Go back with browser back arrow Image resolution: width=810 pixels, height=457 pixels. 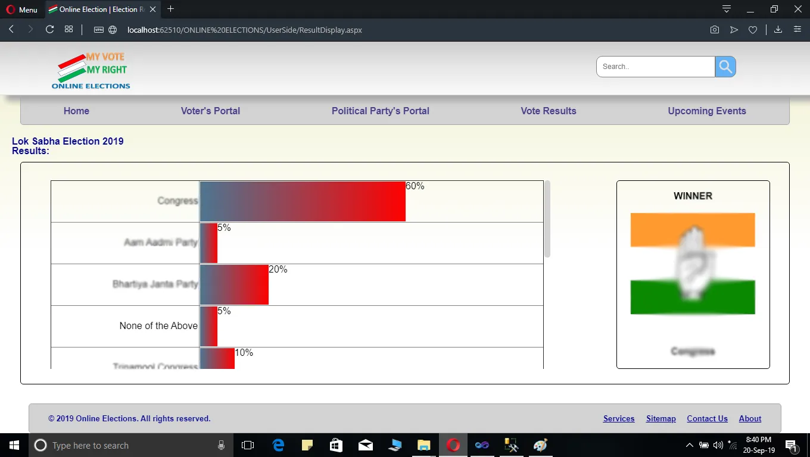[11, 30]
